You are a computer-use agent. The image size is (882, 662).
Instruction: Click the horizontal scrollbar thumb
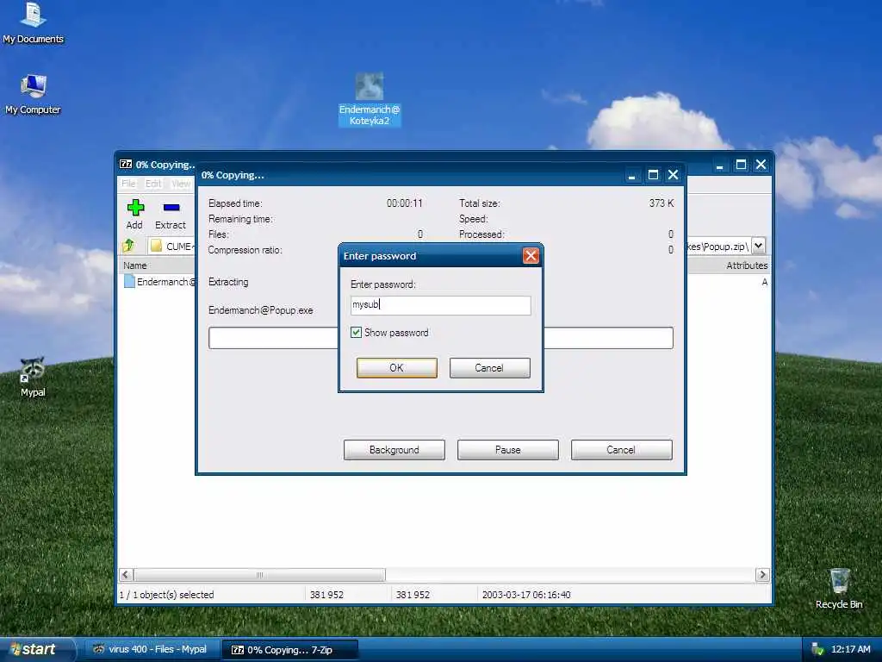click(259, 575)
